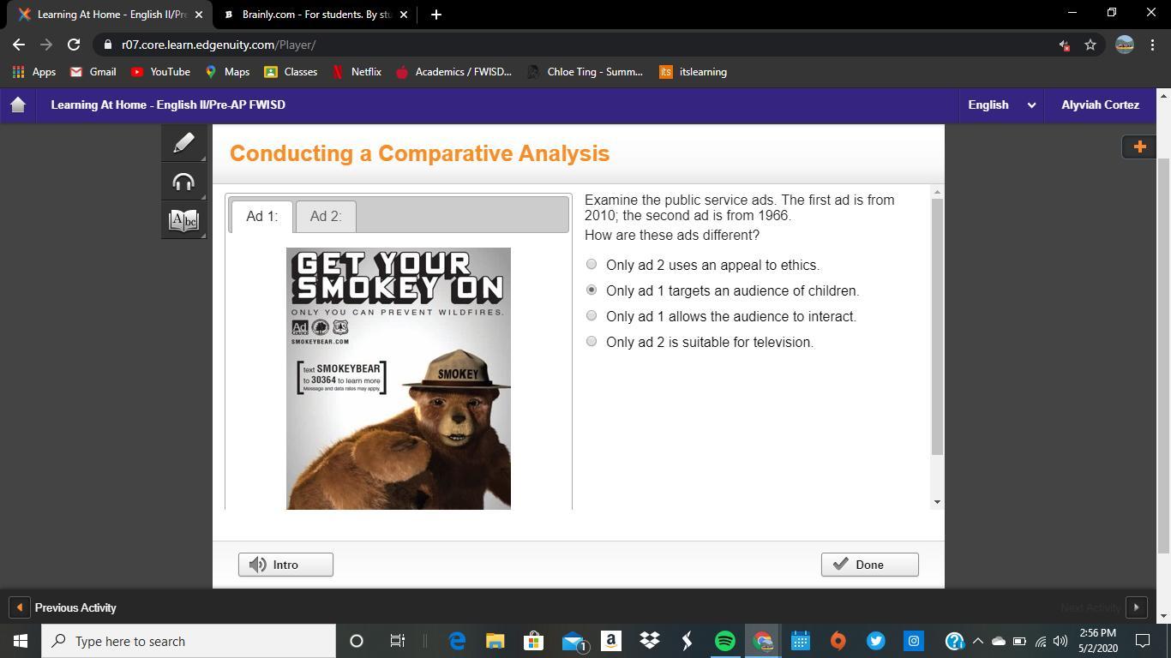This screenshot has height=658, width=1171.
Task: Open File Explorer from the taskbar
Action: pos(495,641)
